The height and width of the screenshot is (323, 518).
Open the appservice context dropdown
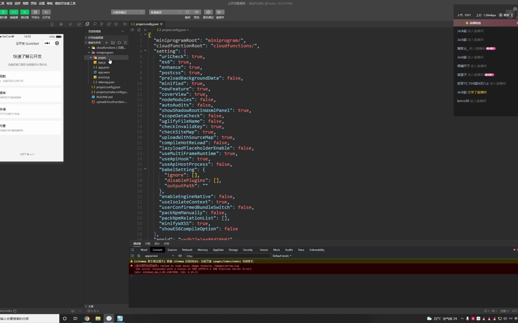tap(159, 256)
